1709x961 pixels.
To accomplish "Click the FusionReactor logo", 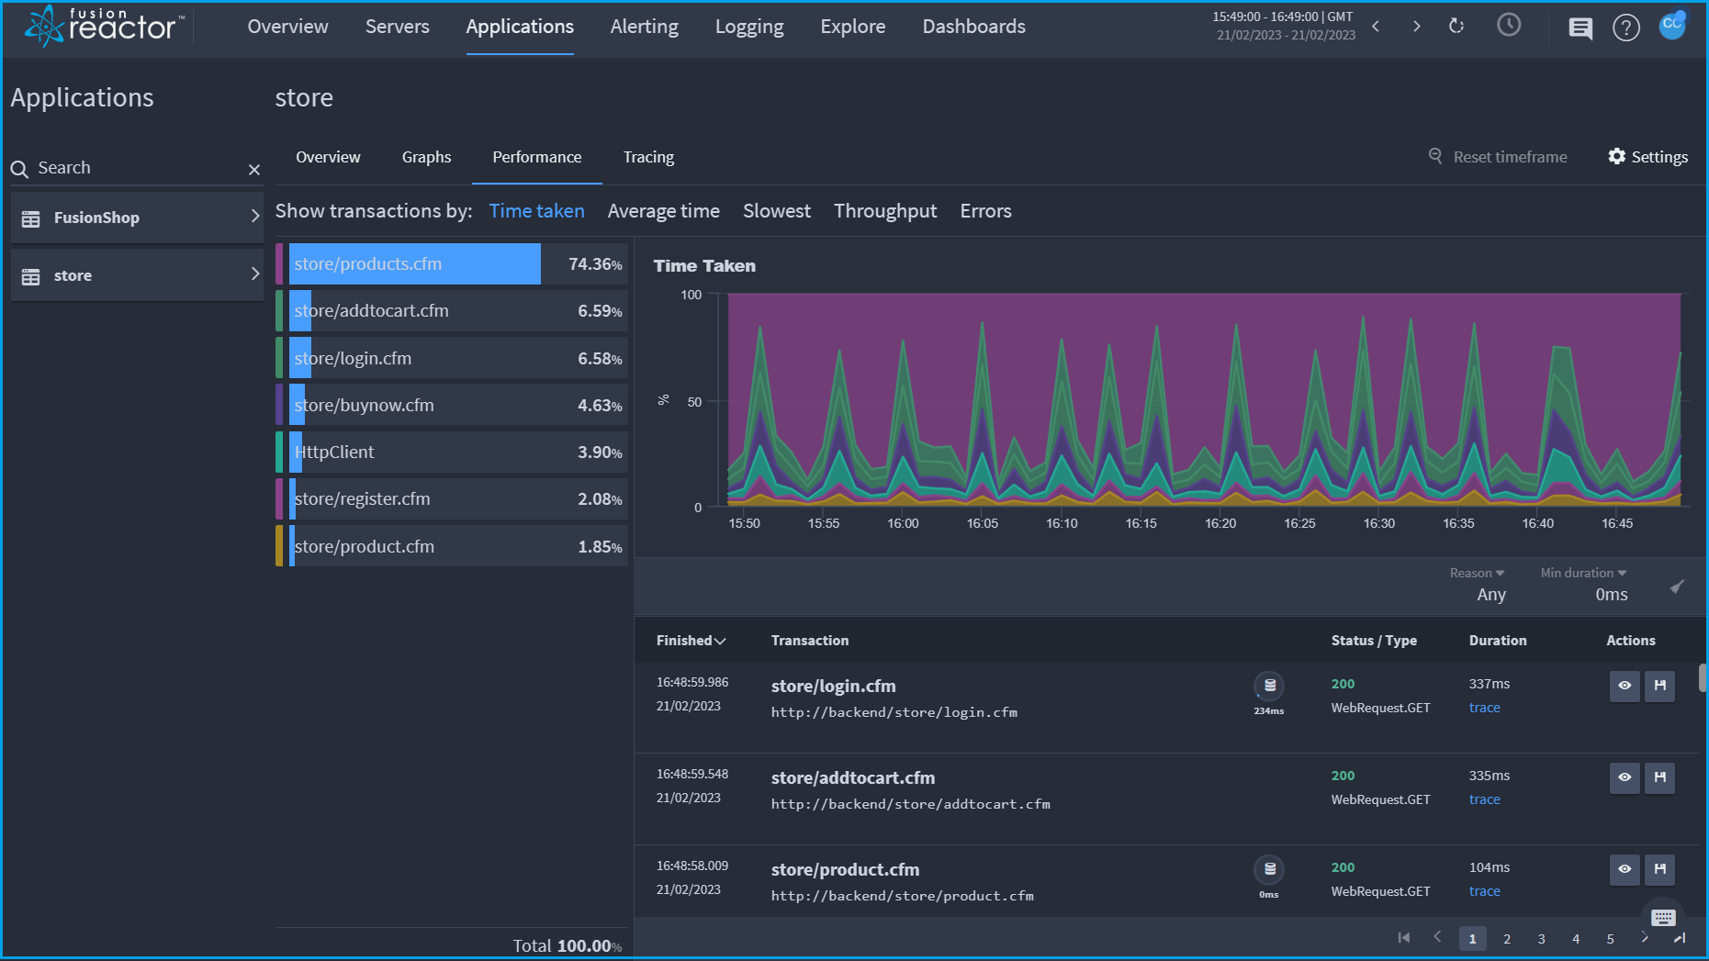I will coord(104,26).
